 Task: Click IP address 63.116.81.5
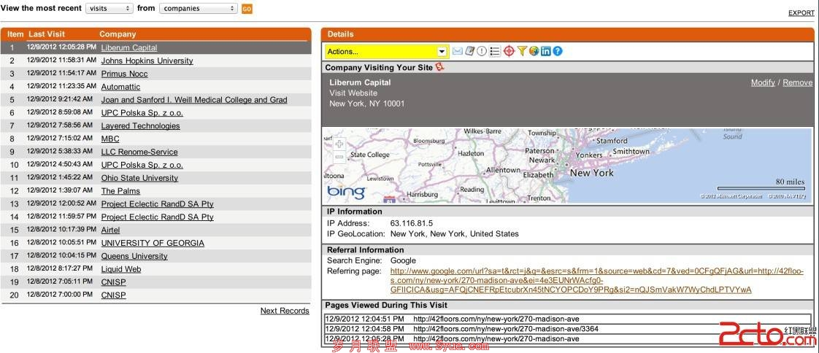tap(412, 223)
